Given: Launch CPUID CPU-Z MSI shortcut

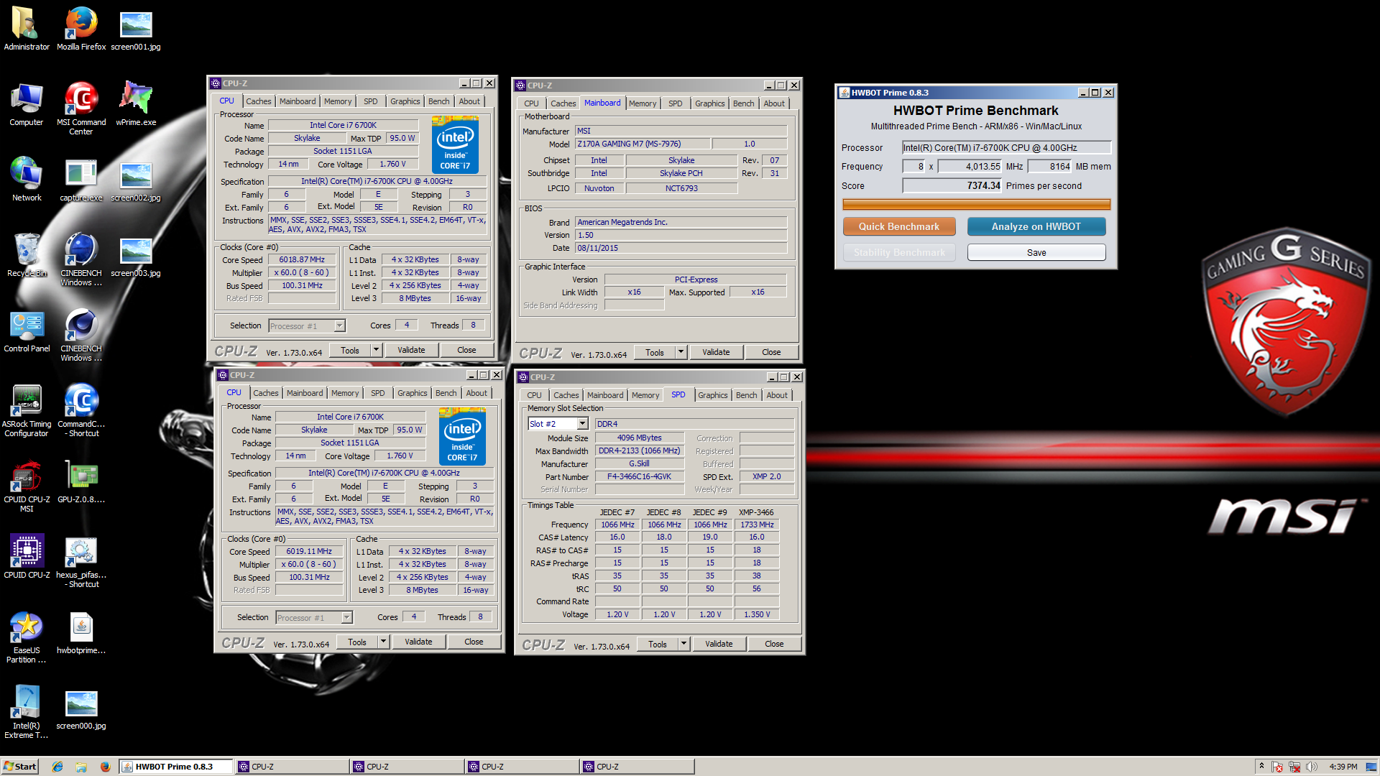Looking at the screenshot, I should pos(27,486).
